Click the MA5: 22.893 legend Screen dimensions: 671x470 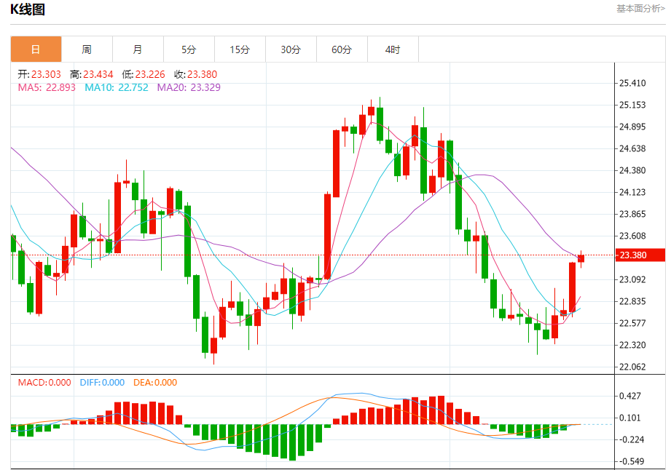coord(47,87)
